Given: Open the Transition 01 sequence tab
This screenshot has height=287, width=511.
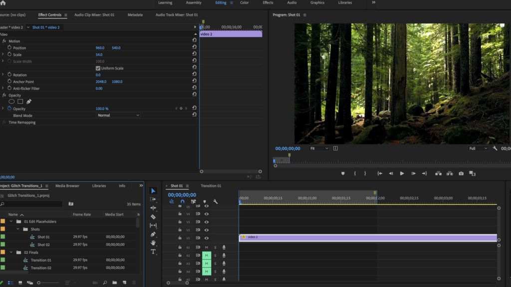Looking at the screenshot, I should pyautogui.click(x=211, y=186).
